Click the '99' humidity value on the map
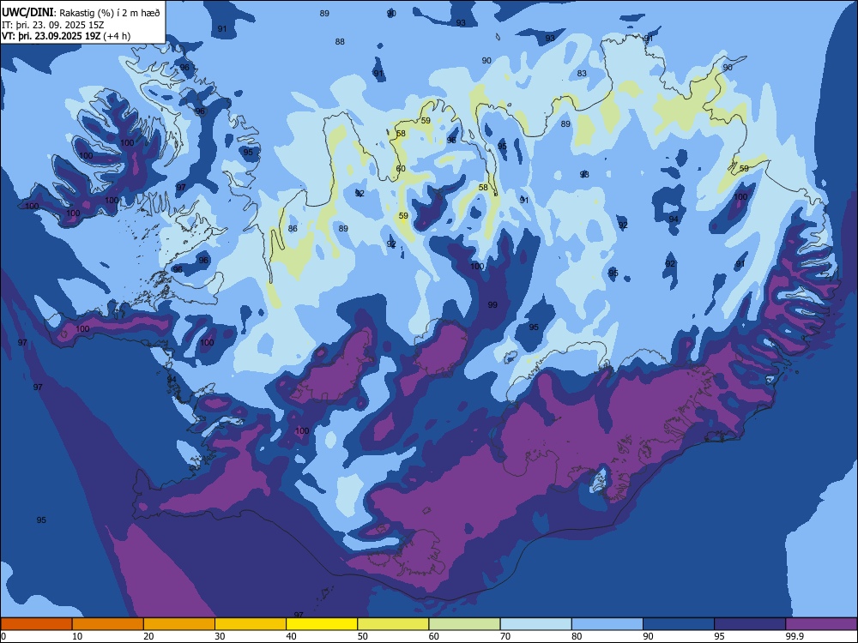The image size is (858, 643). point(492,305)
